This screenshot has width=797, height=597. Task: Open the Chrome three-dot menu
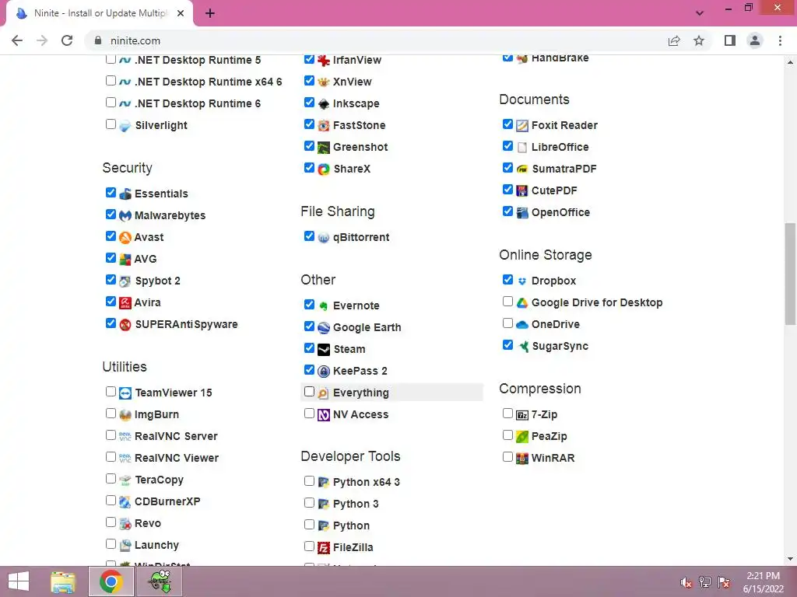[780, 40]
